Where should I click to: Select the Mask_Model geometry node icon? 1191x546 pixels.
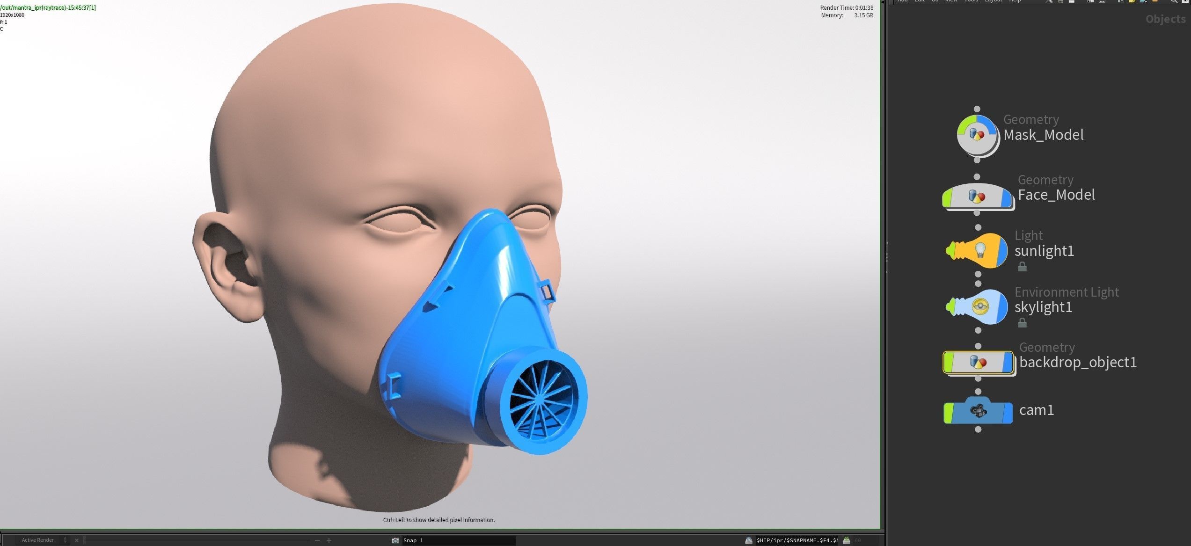(977, 135)
